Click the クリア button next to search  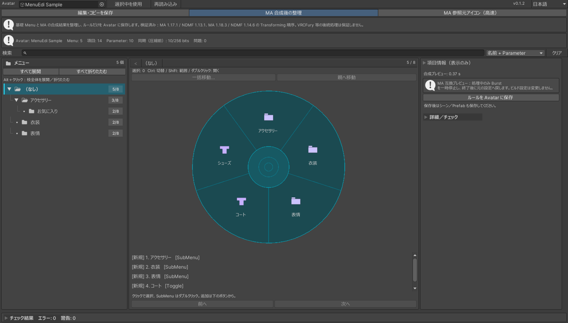(557, 53)
